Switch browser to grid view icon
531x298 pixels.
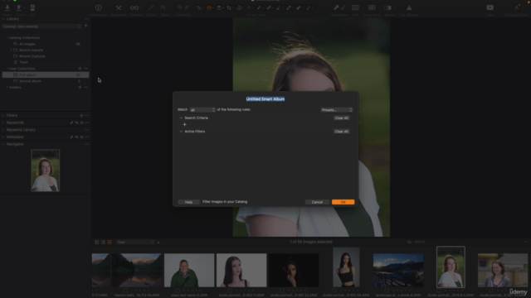click(x=97, y=243)
